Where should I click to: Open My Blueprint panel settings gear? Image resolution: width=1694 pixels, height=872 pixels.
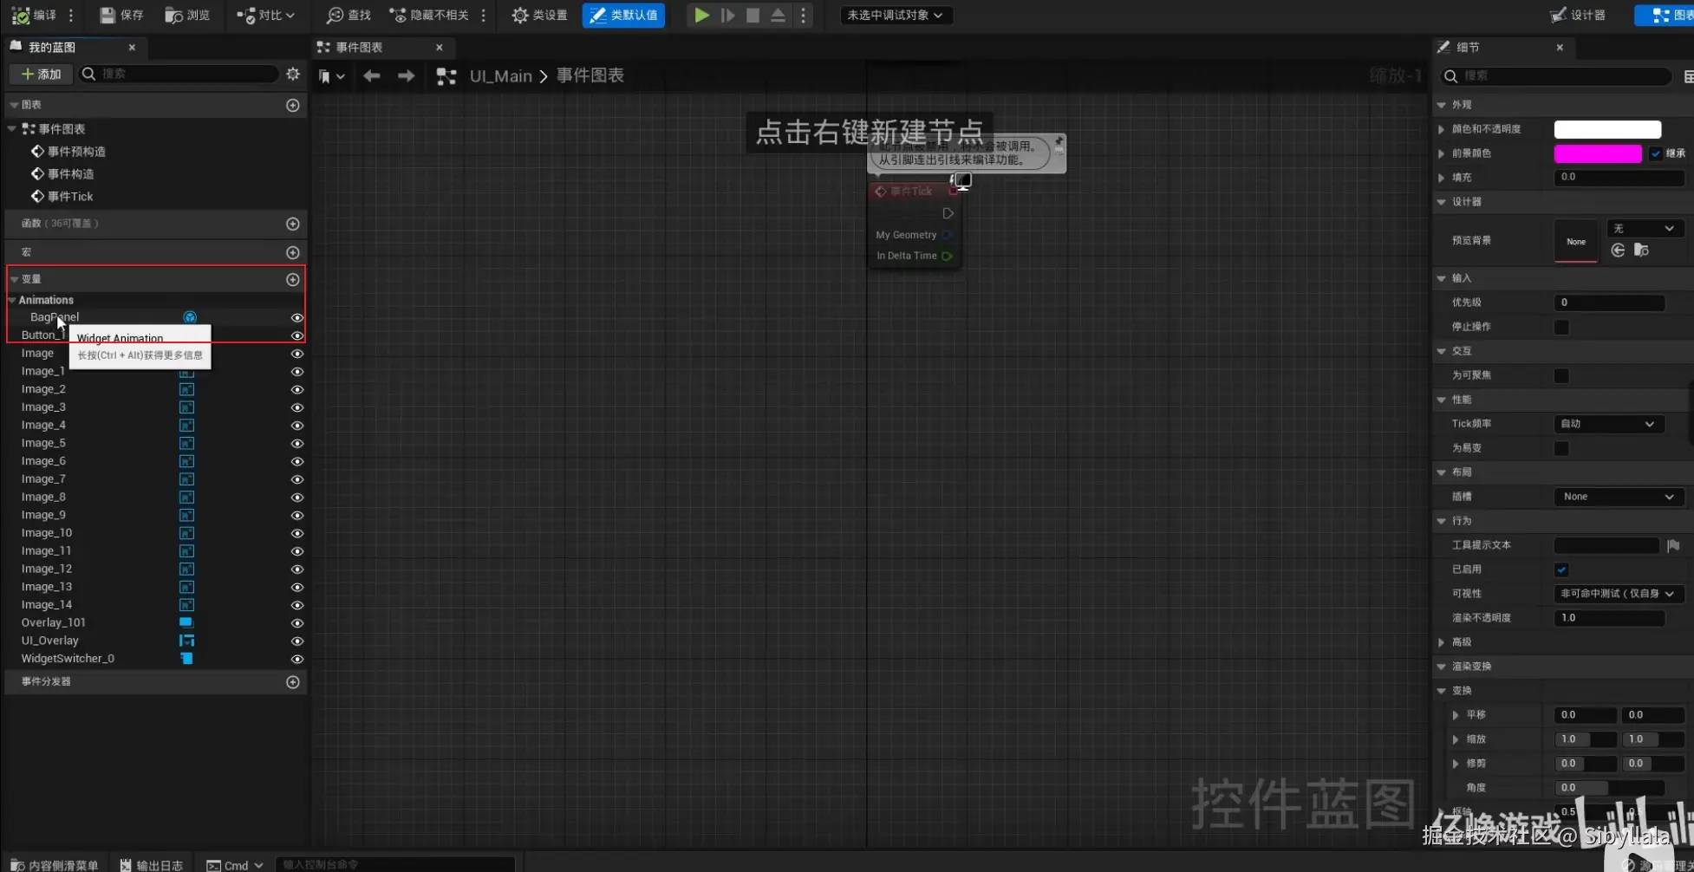point(293,75)
